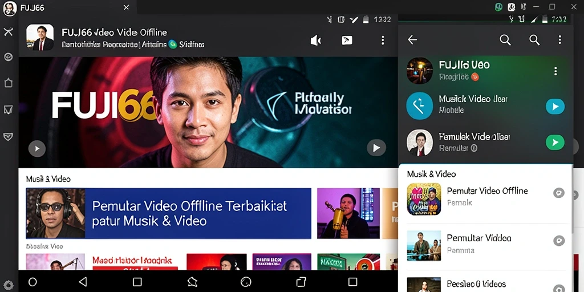Open the Musick Video blue circular avatar
The image size is (584, 292).
click(420, 106)
